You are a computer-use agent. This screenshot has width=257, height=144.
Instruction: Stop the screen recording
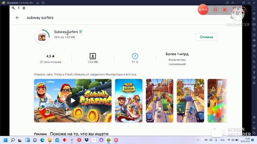(225, 10)
